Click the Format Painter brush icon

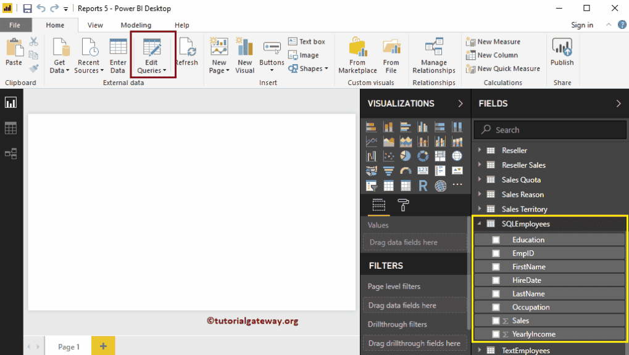[34, 68]
